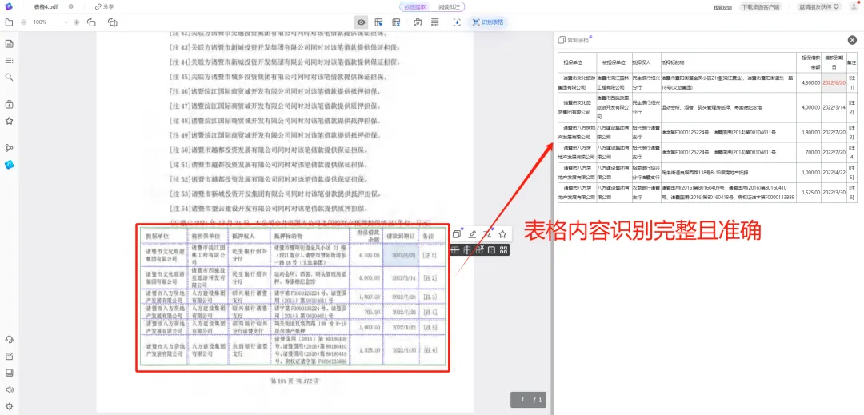Open the document page icon in left sidebar

pos(9,44)
